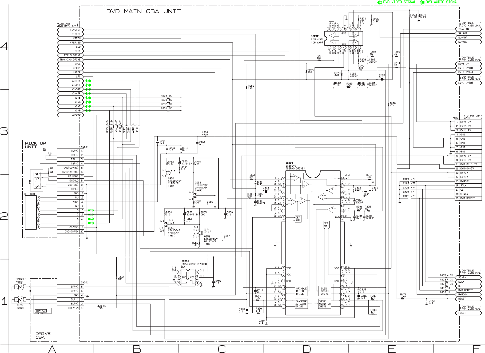This screenshot has height=353, width=485.
Task: Click CN1A pin 19 DVD-REMOTE
Action: tap(468, 198)
